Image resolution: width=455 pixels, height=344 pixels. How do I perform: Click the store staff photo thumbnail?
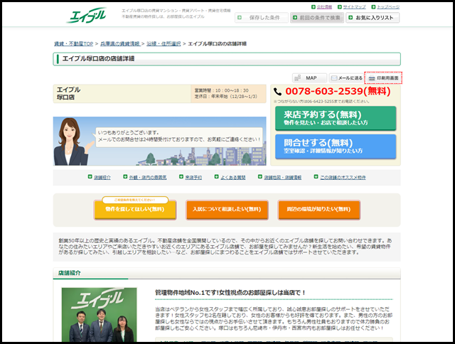tap(100, 315)
